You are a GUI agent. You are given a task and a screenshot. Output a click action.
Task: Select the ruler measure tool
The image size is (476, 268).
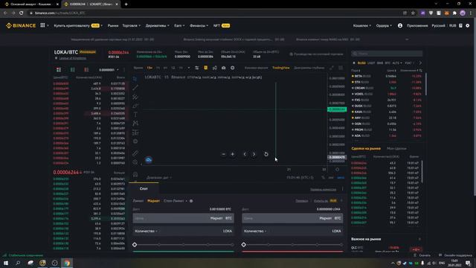135,153
